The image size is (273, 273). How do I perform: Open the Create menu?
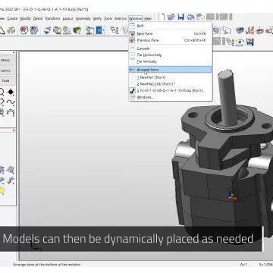point(12,19)
